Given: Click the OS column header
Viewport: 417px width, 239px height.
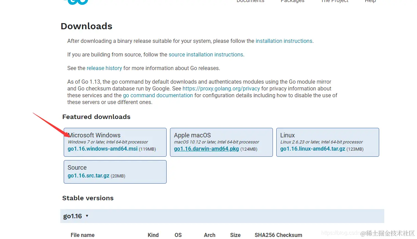Looking at the screenshot, I should click(178, 235).
